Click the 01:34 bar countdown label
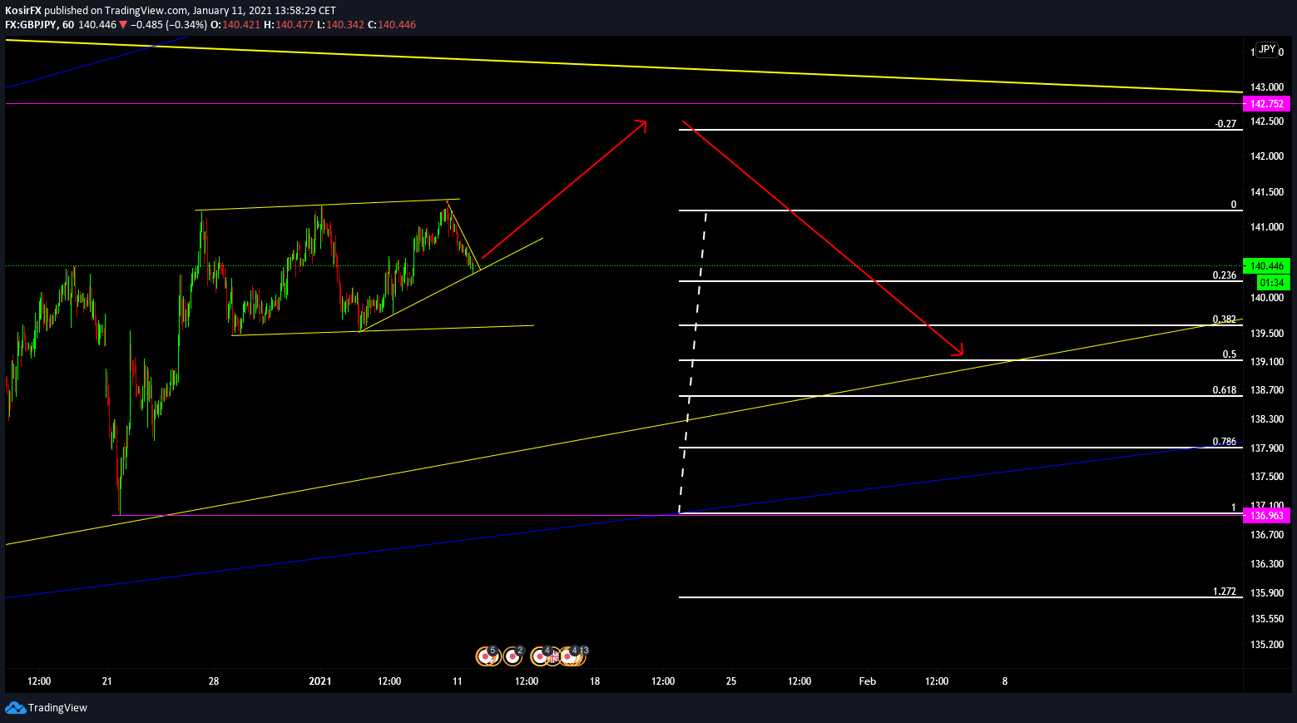This screenshot has width=1297, height=723. 1272,283
